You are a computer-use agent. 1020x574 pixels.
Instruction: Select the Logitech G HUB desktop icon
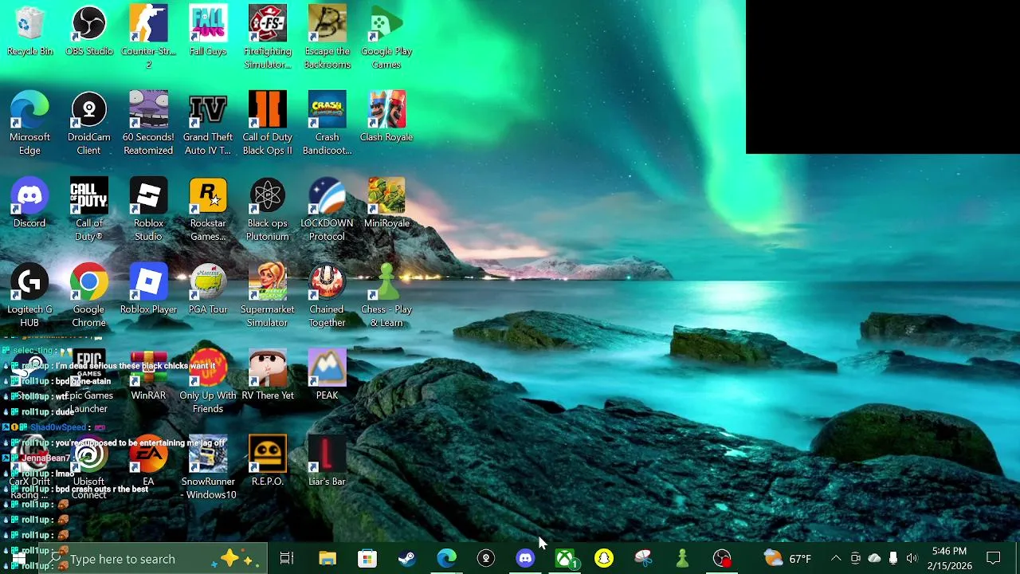[29, 296]
